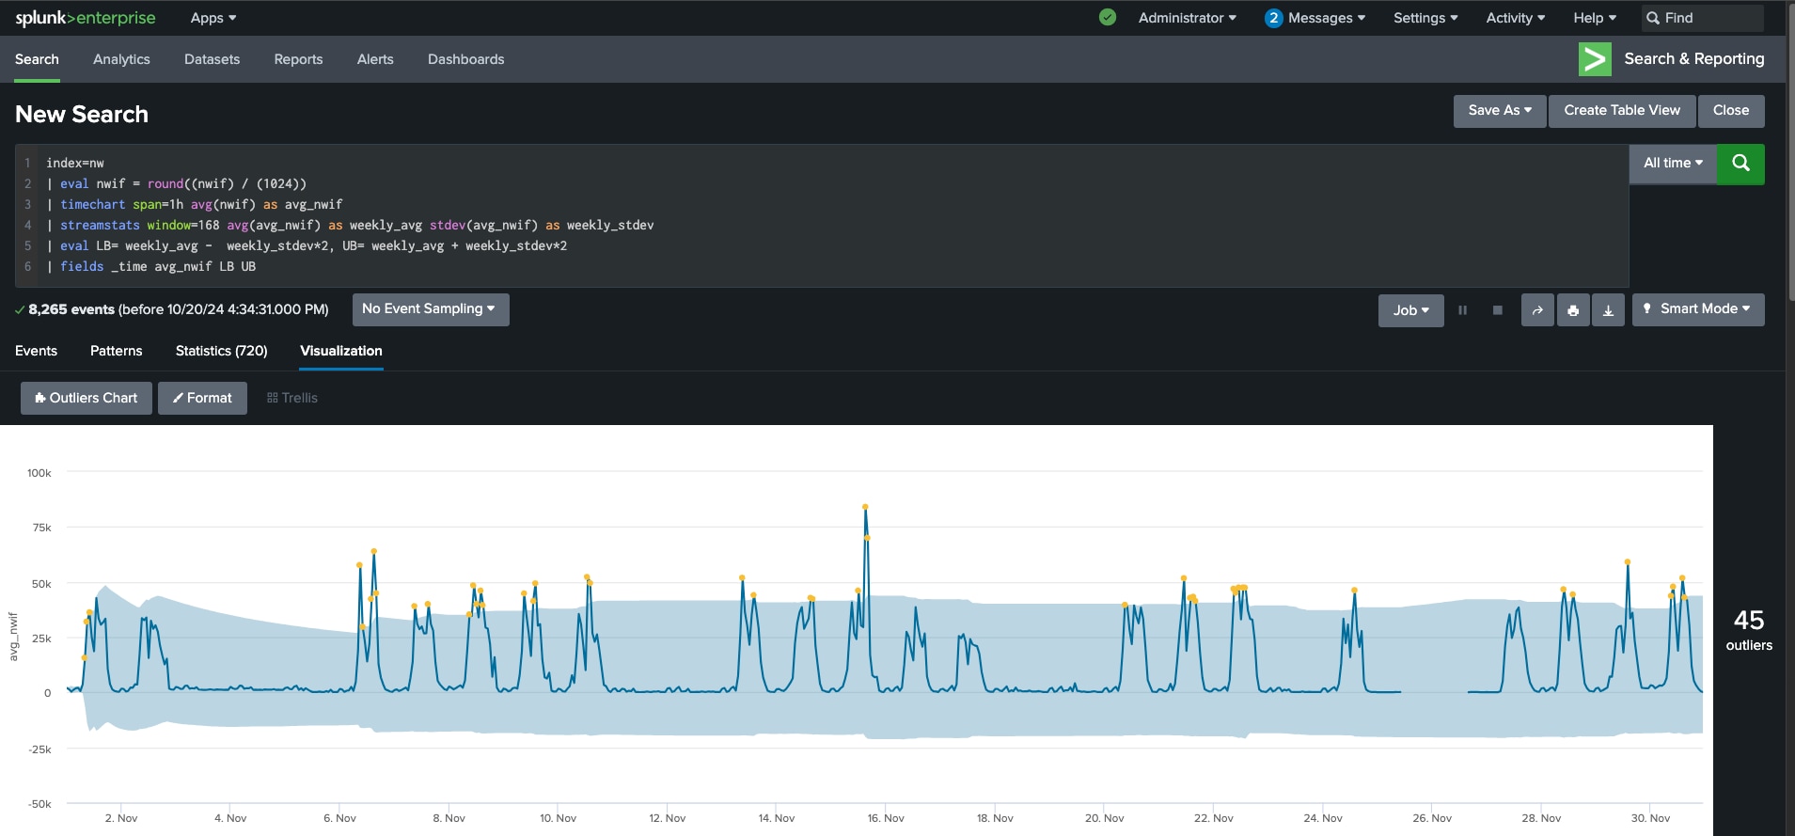Open the Messages dropdown

point(1326,18)
